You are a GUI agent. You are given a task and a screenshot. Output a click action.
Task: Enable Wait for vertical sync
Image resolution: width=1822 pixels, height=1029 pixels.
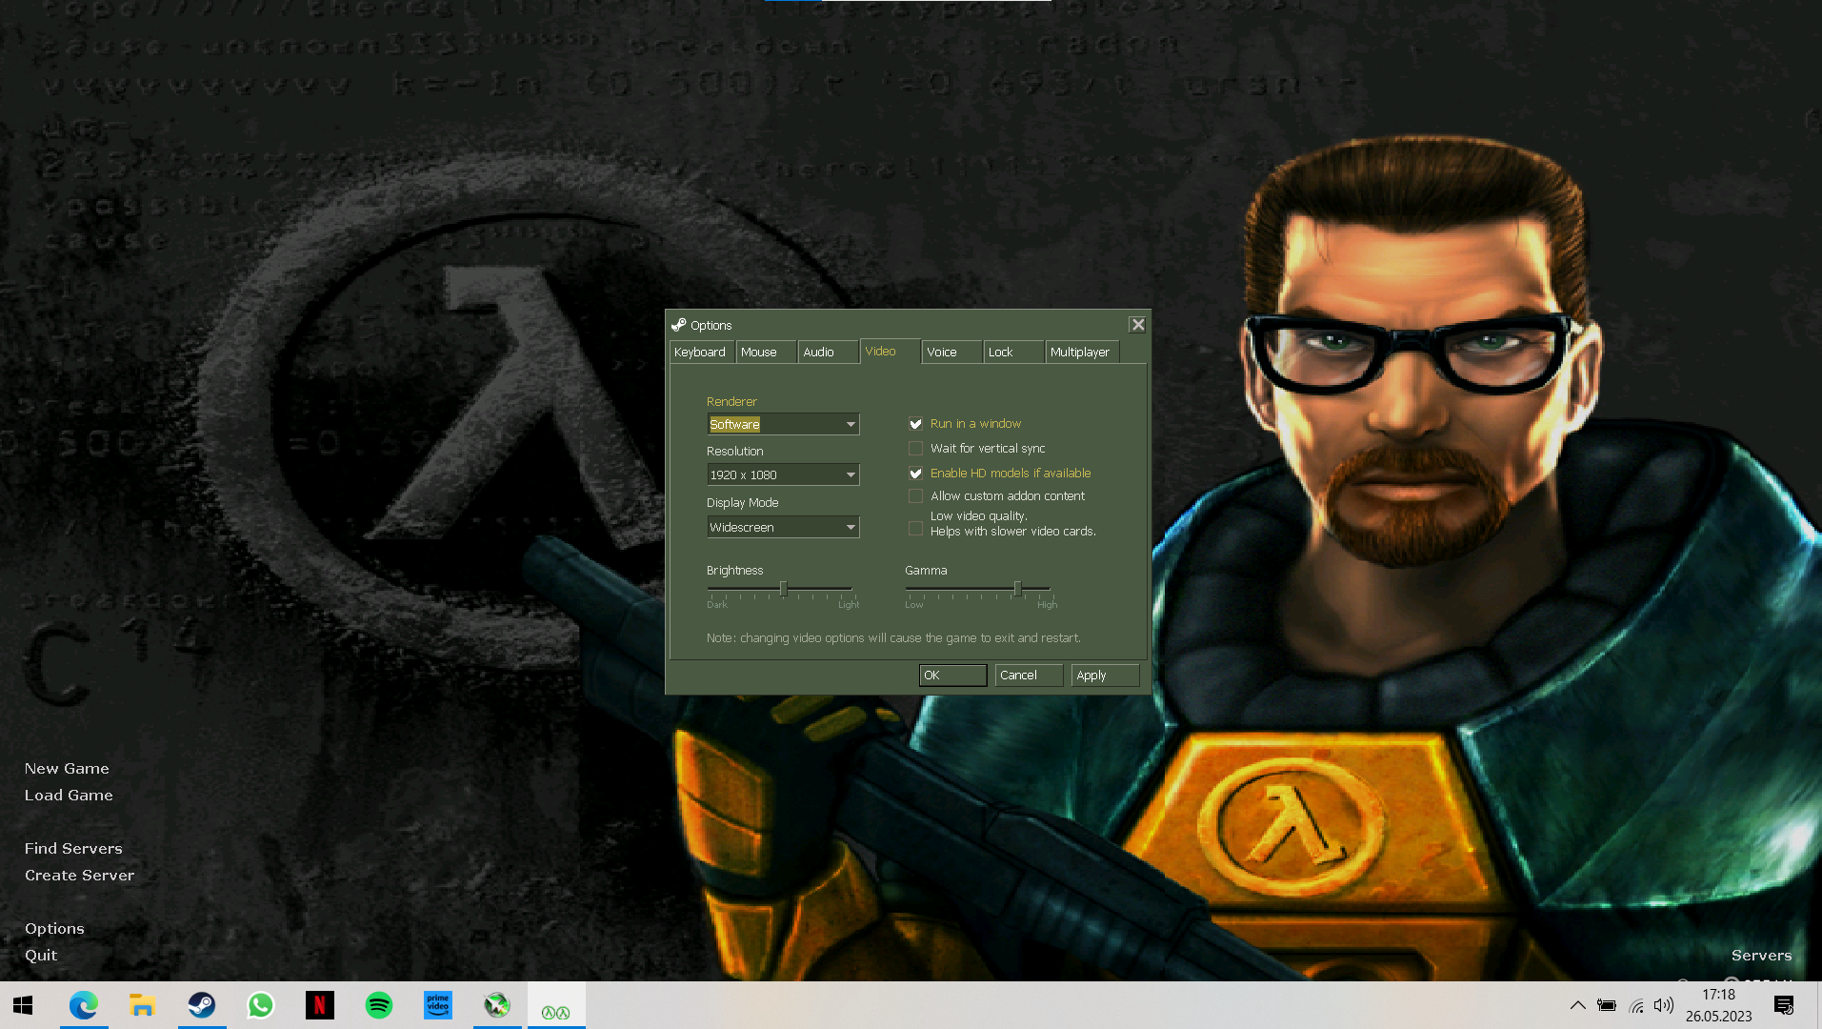916,449
